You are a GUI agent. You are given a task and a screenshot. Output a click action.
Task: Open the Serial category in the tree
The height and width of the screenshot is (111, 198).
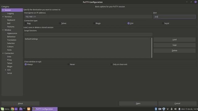point(10,73)
